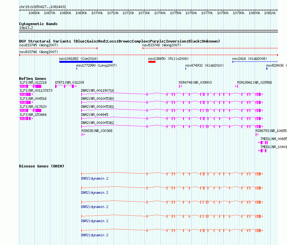The height and width of the screenshot is (245, 287).
Task: Select the ILF3|NM_004516 transcript label
Action: coord(33,99)
